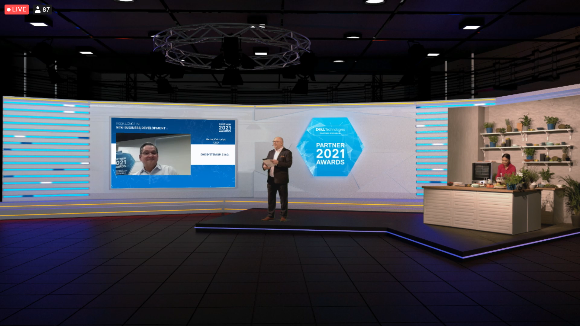580x326 pixels.
Task: Select the video feed on the virtual screen
Action: pos(153,154)
